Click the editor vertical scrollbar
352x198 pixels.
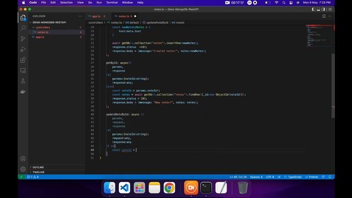(x=333, y=85)
